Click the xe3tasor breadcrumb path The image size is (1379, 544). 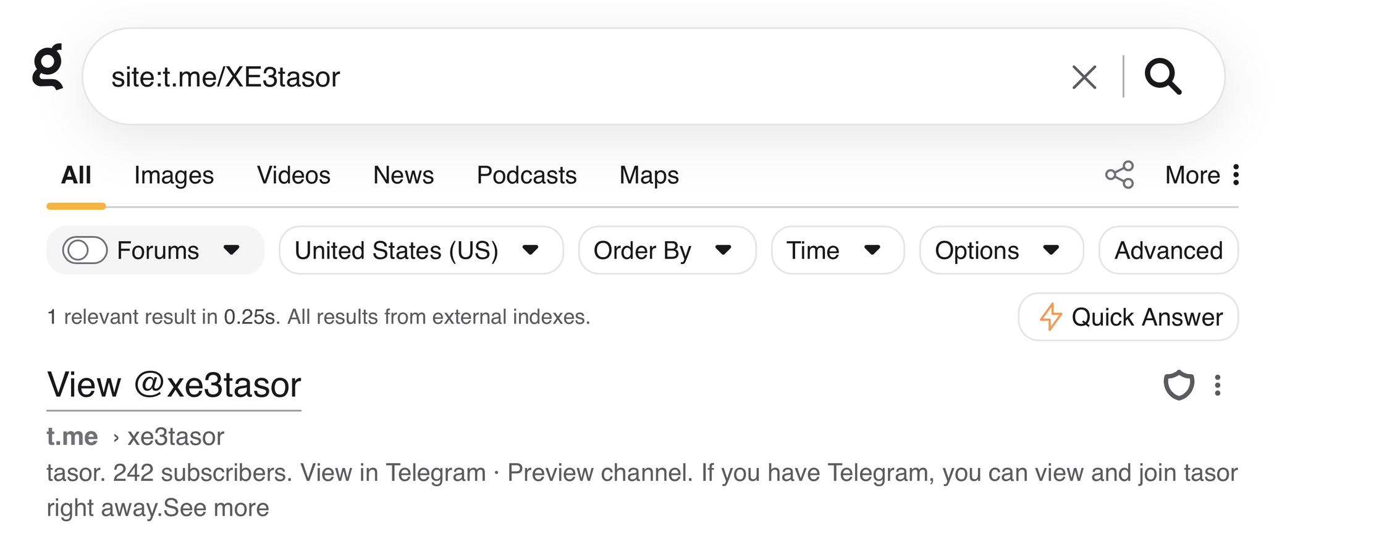pos(175,436)
